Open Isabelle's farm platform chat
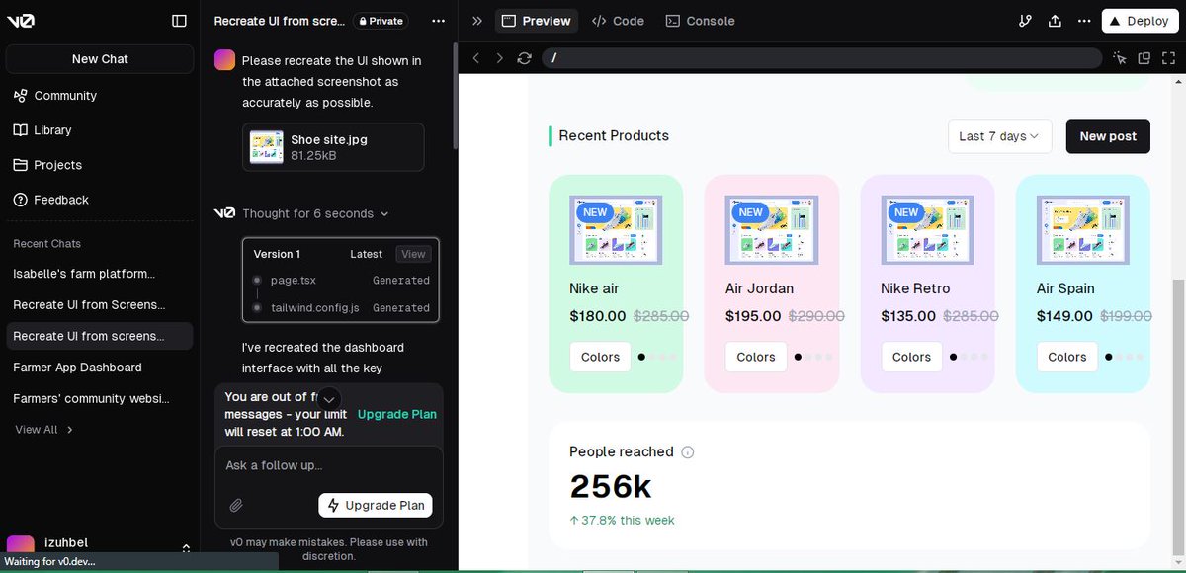The width and height of the screenshot is (1186, 573). 99,274
